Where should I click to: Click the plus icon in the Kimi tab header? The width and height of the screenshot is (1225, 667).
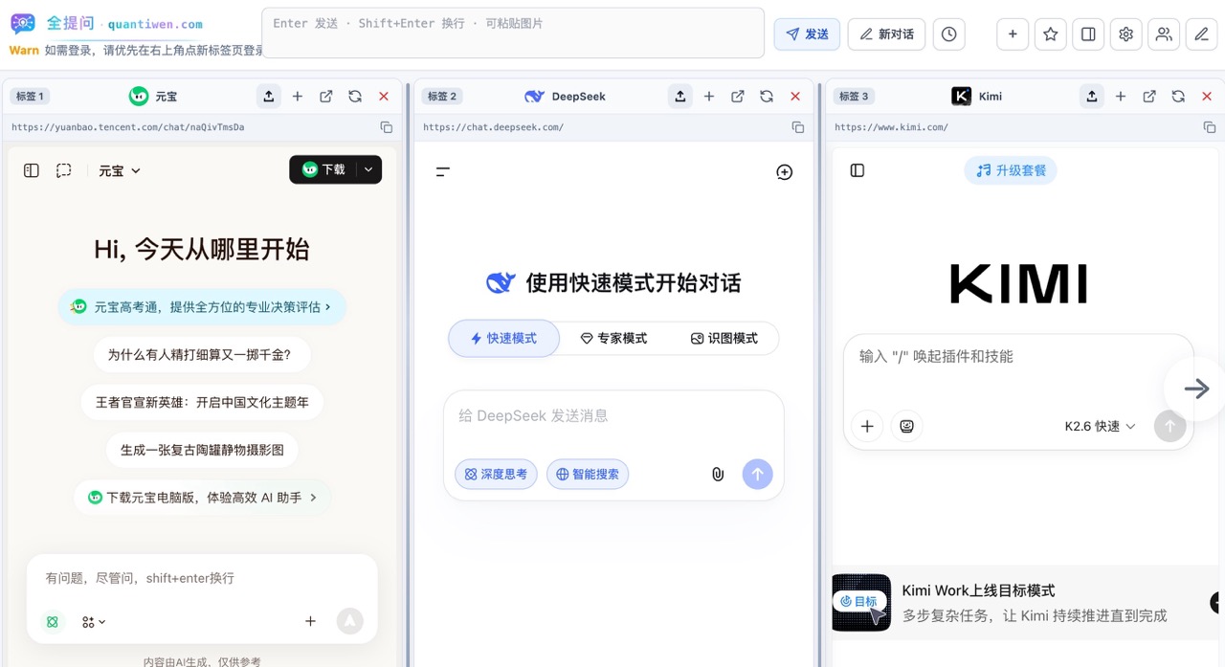[1121, 97]
